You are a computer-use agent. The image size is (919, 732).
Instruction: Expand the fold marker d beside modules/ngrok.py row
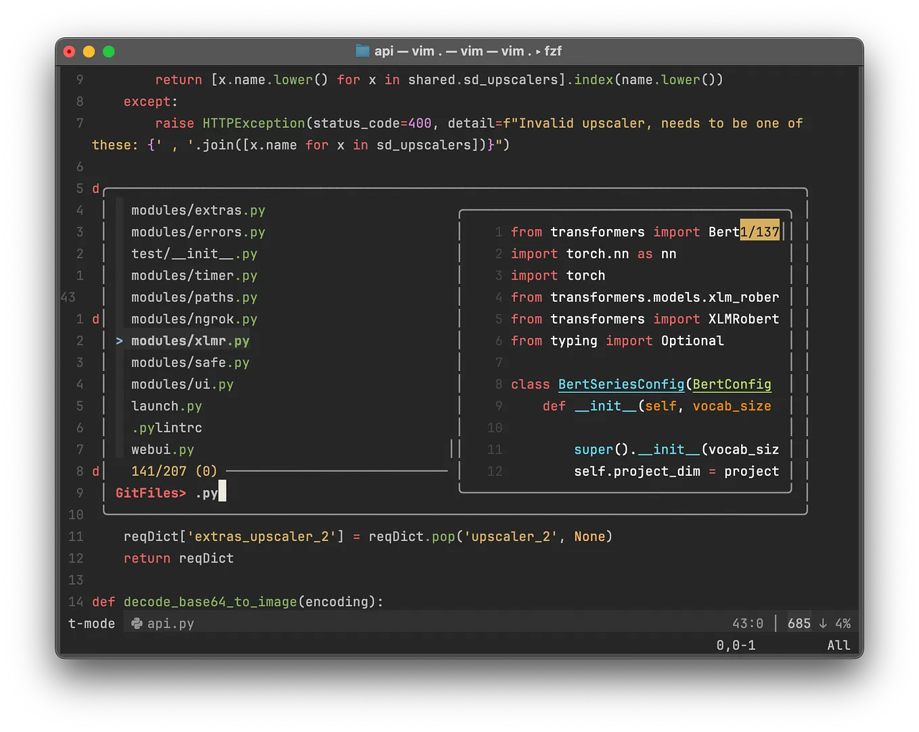[x=95, y=318]
